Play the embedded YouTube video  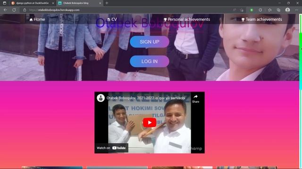(x=150, y=123)
